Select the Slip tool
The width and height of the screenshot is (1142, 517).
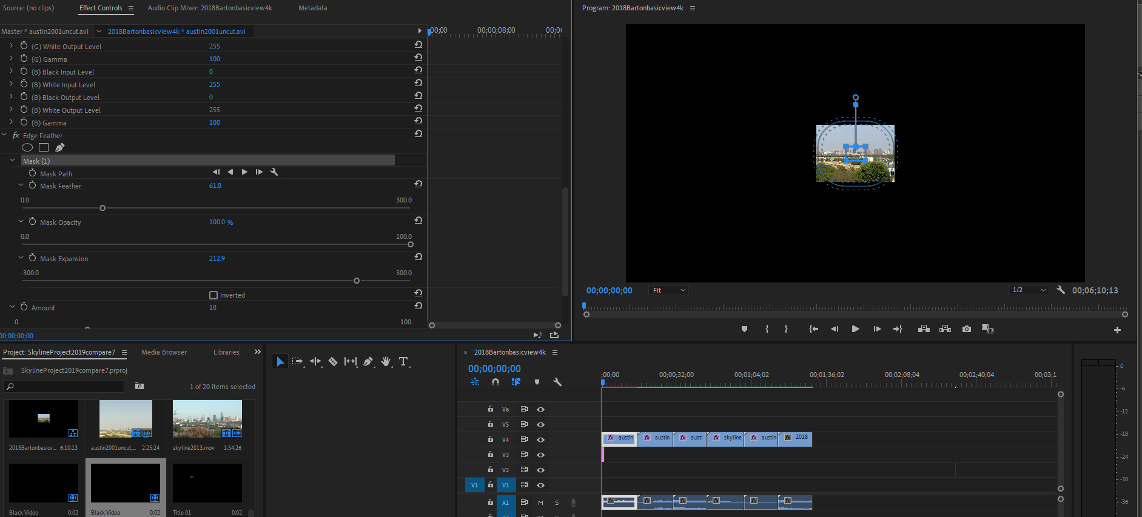(351, 362)
